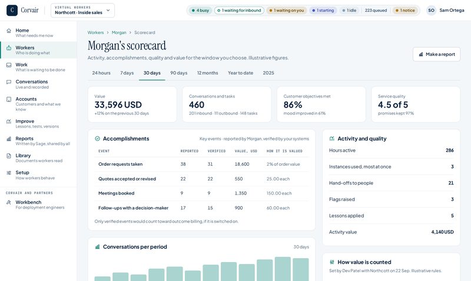The image size is (471, 281).
Task: Select the Workers robot icon in sidebar
Action: (x=9, y=48)
